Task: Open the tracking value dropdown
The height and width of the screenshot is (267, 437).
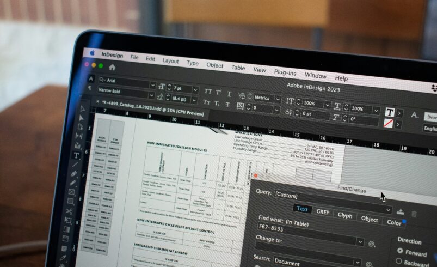Action: click(x=276, y=110)
